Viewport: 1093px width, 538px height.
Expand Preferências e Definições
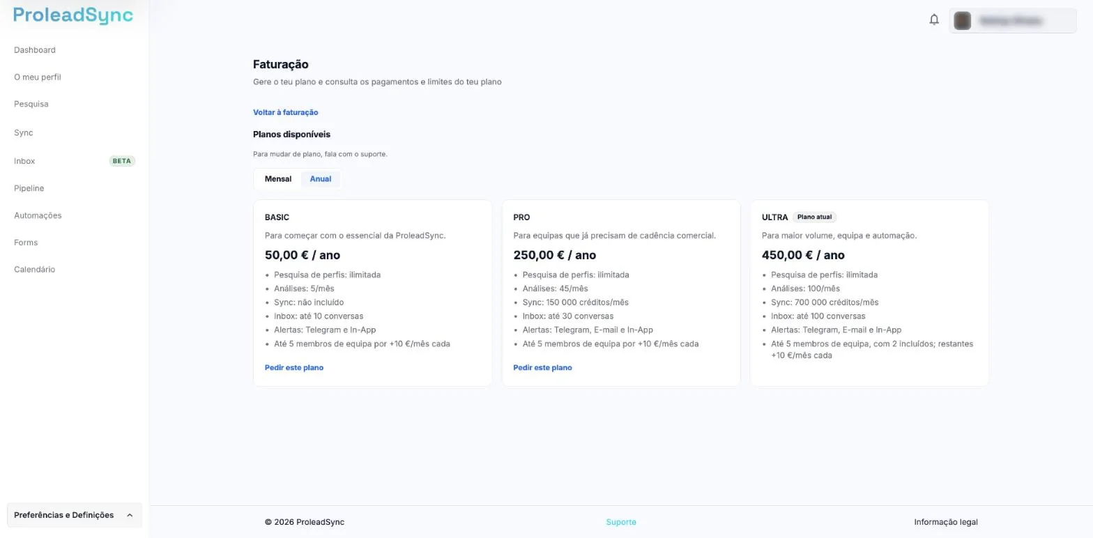pyautogui.click(x=74, y=516)
